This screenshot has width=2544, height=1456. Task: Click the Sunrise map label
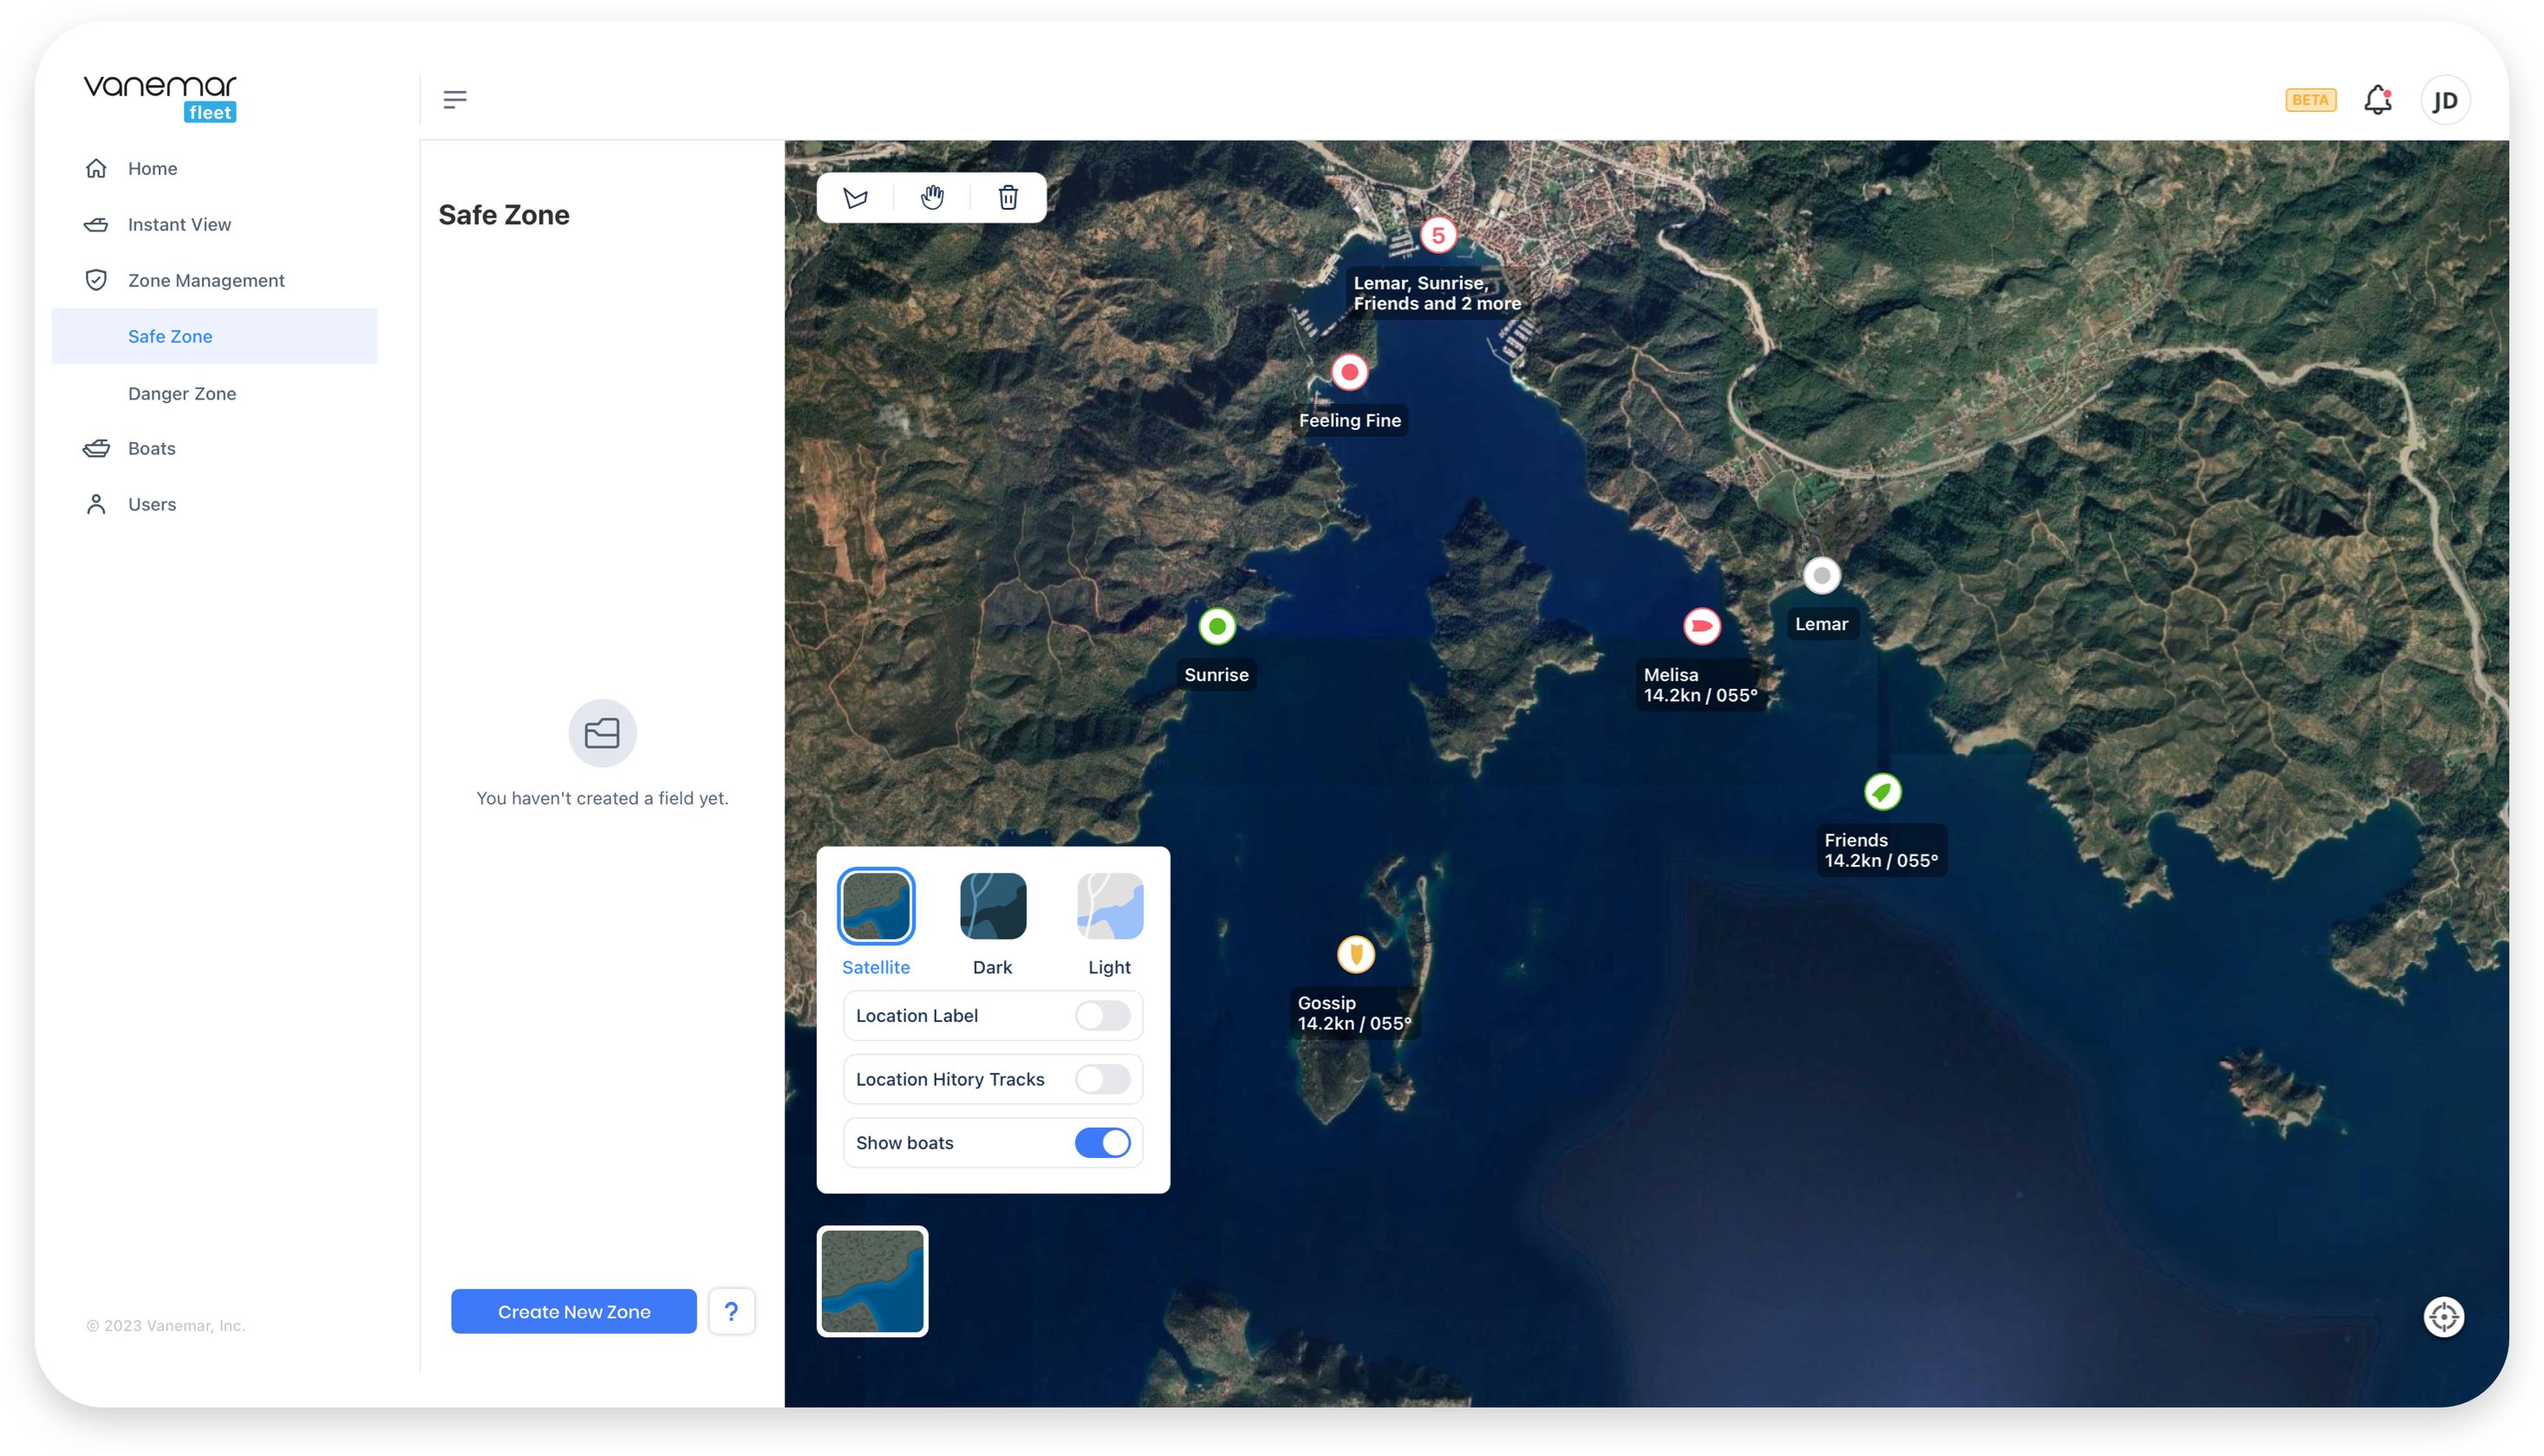coord(1217,675)
